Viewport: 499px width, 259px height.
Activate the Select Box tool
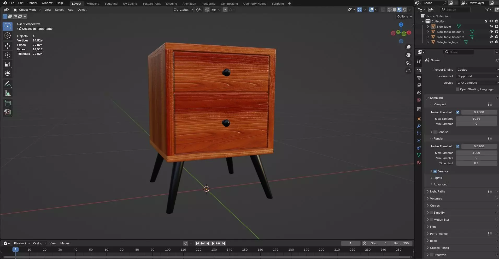click(x=8, y=26)
